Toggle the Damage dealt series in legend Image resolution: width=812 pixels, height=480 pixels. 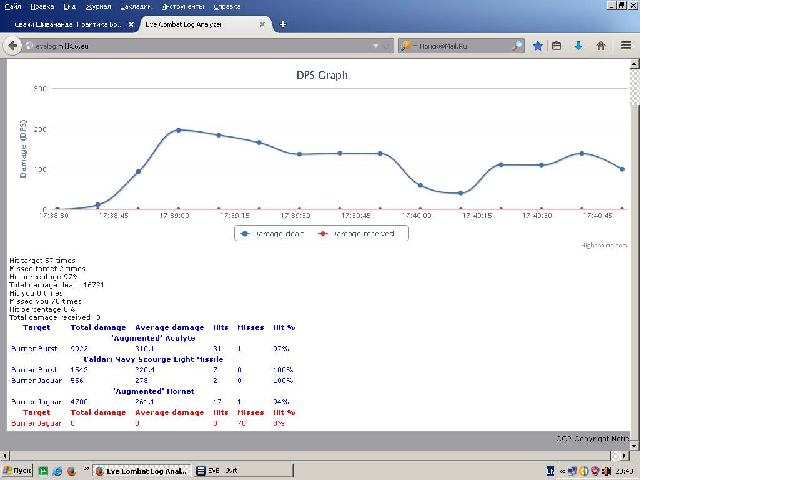coord(272,234)
